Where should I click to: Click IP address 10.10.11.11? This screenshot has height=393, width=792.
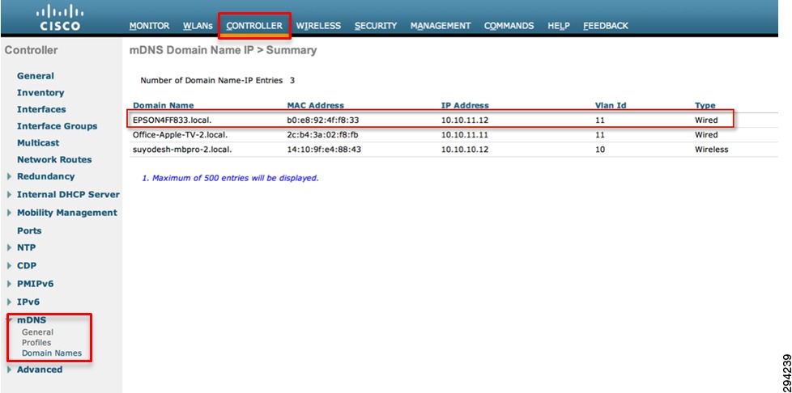[464, 135]
